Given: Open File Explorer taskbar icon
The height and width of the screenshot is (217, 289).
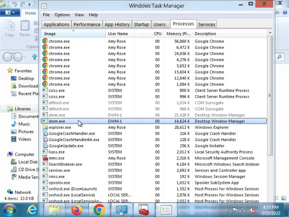Looking at the screenshot, I should (54, 210).
